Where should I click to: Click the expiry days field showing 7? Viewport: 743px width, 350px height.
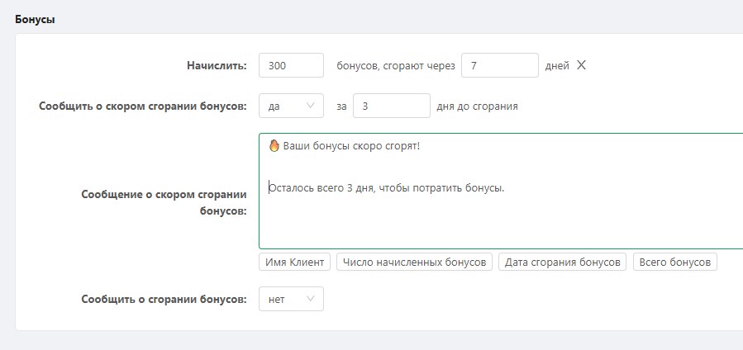(499, 65)
